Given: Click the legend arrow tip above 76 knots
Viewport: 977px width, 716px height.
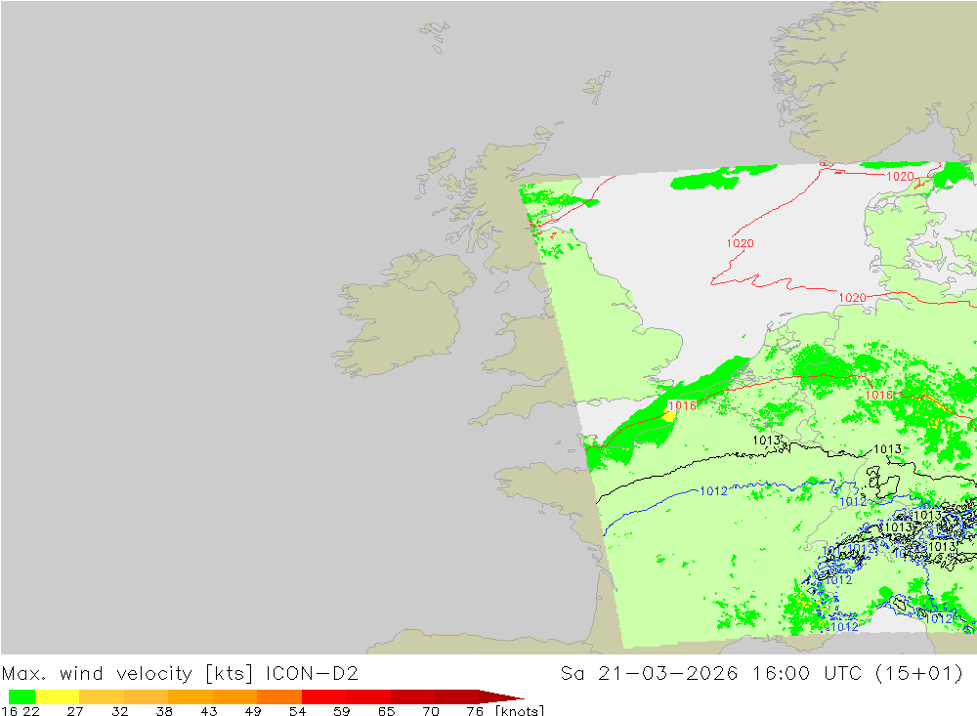Looking at the screenshot, I should coord(502,696).
